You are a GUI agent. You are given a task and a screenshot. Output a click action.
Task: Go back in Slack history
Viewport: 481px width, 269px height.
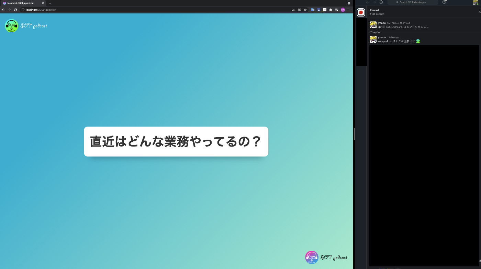click(368, 2)
